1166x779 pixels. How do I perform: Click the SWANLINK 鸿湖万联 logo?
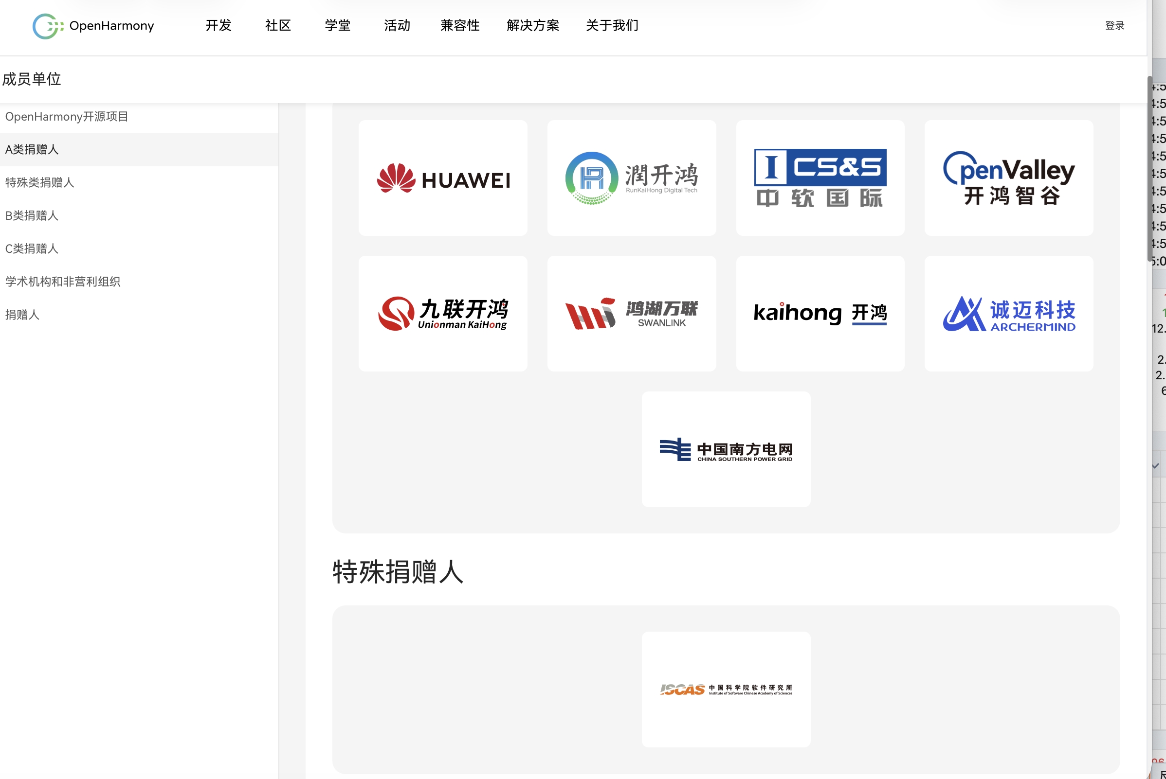pyautogui.click(x=631, y=314)
